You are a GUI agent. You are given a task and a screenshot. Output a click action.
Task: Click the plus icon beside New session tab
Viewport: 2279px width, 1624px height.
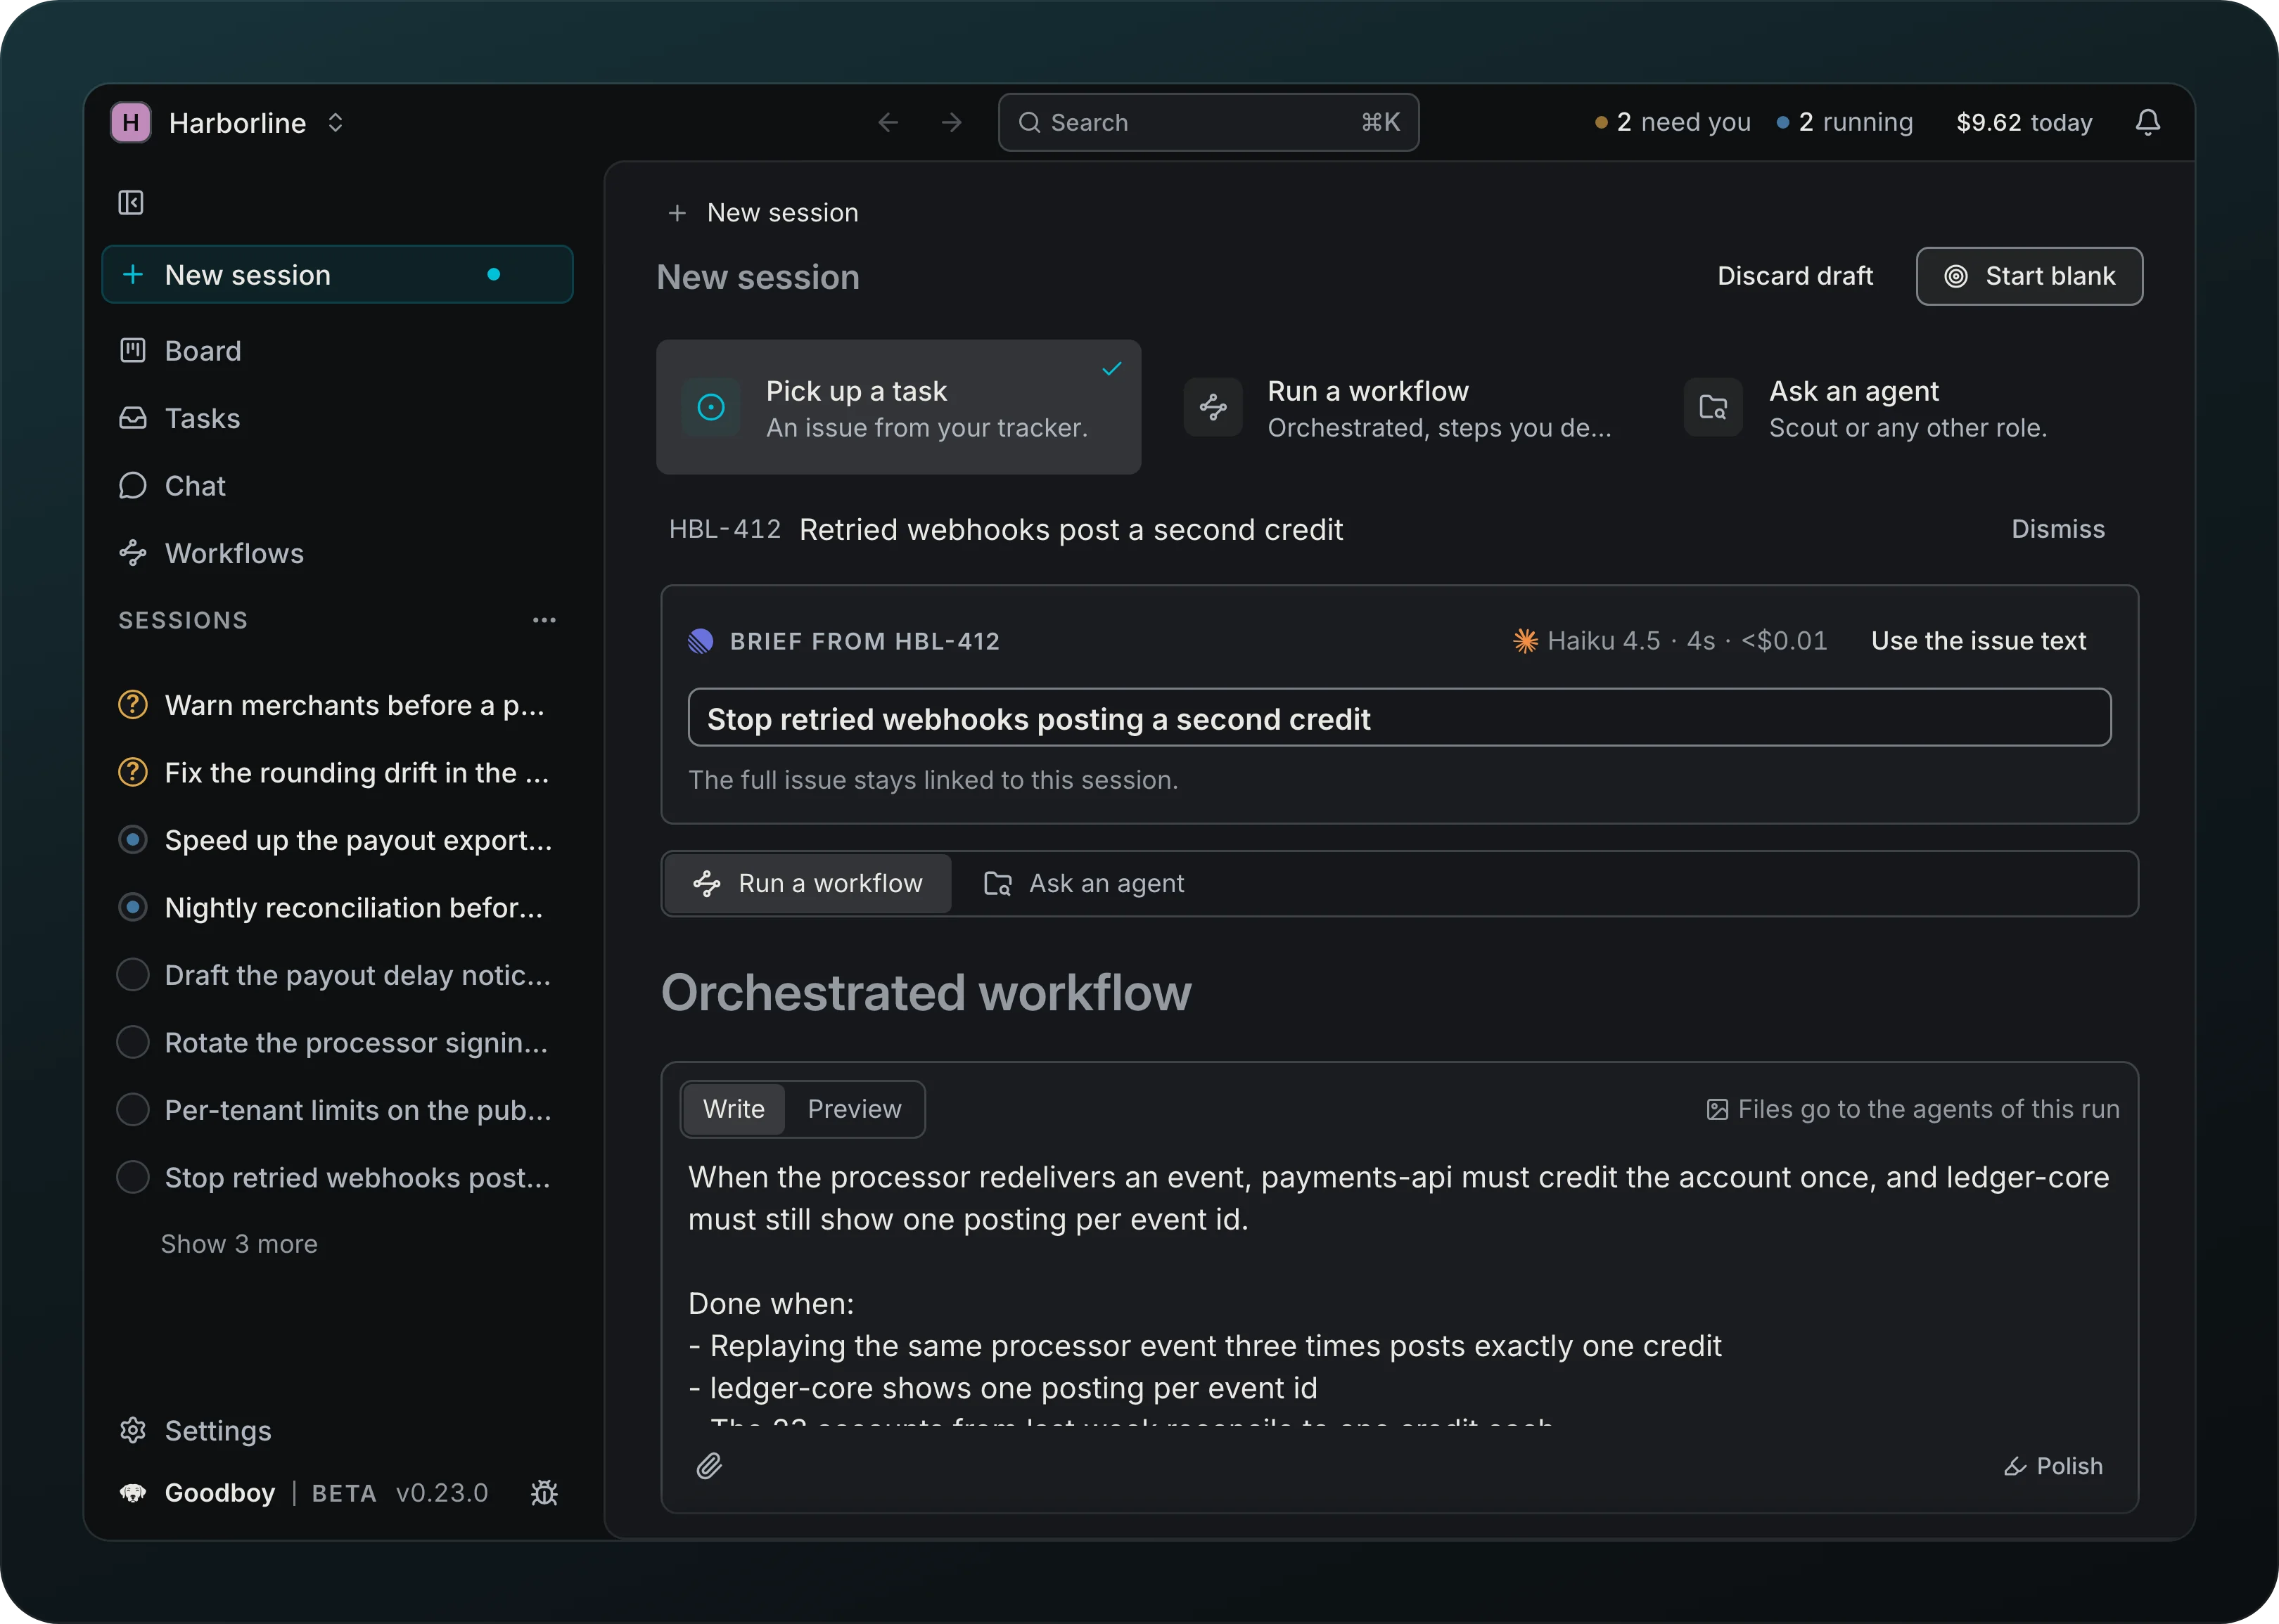click(677, 213)
